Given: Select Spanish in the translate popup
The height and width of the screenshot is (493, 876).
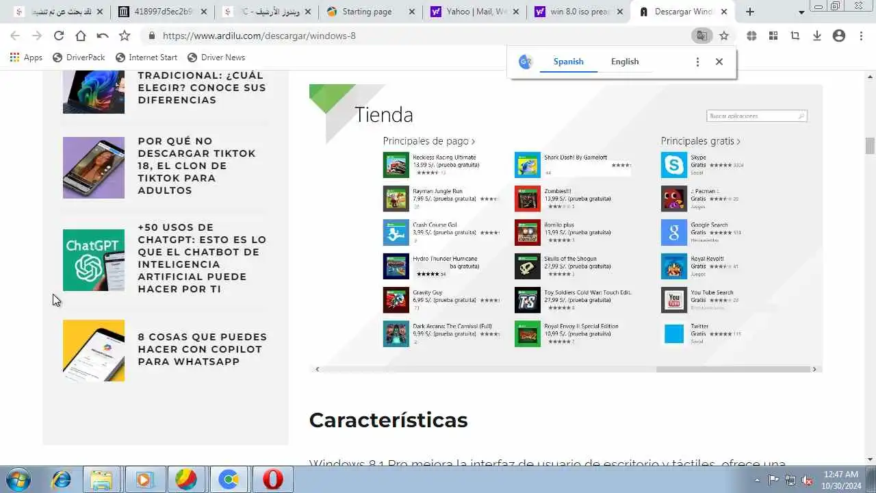Looking at the screenshot, I should pos(568,62).
